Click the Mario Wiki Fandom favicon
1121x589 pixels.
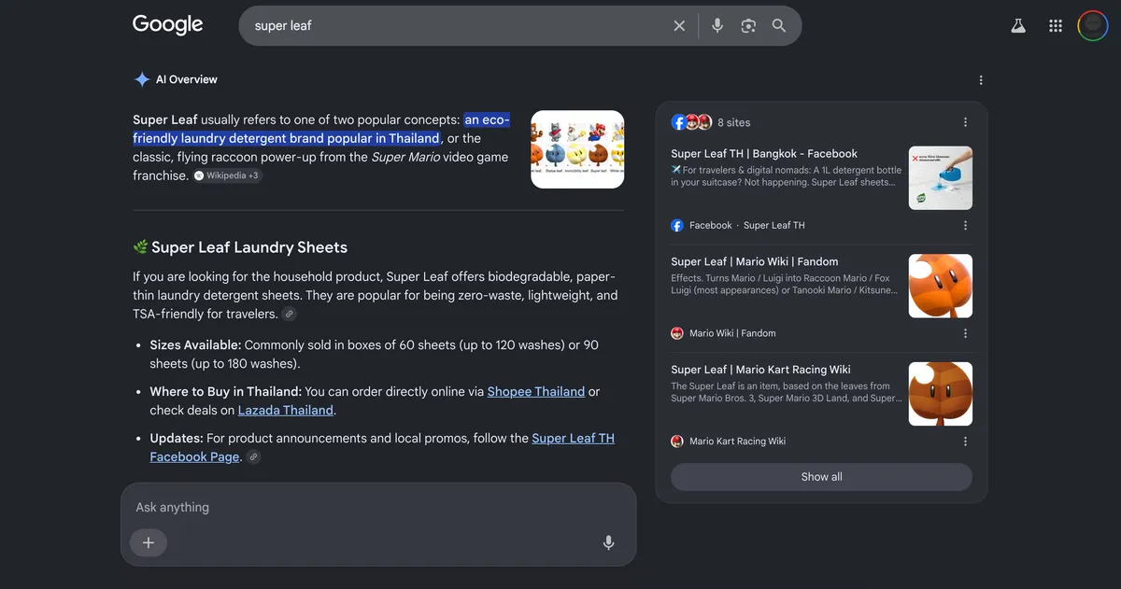coord(677,333)
